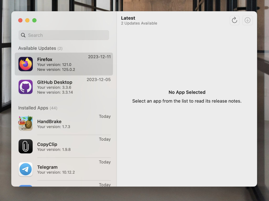Image resolution: width=269 pixels, height=201 pixels.
Task: Click the Available Updates section header
Action: [40, 48]
